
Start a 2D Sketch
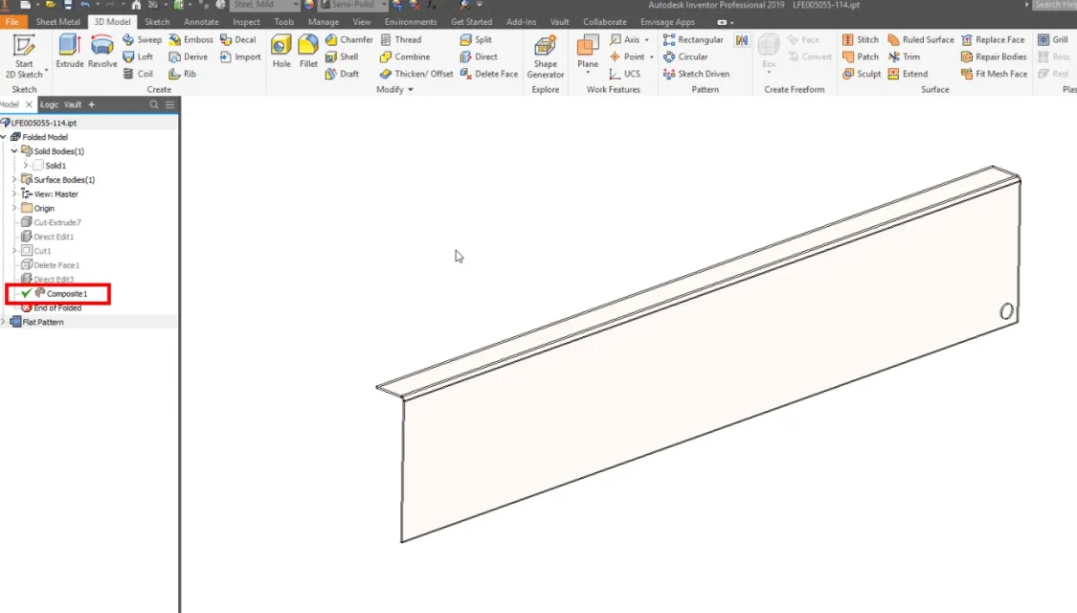point(24,57)
